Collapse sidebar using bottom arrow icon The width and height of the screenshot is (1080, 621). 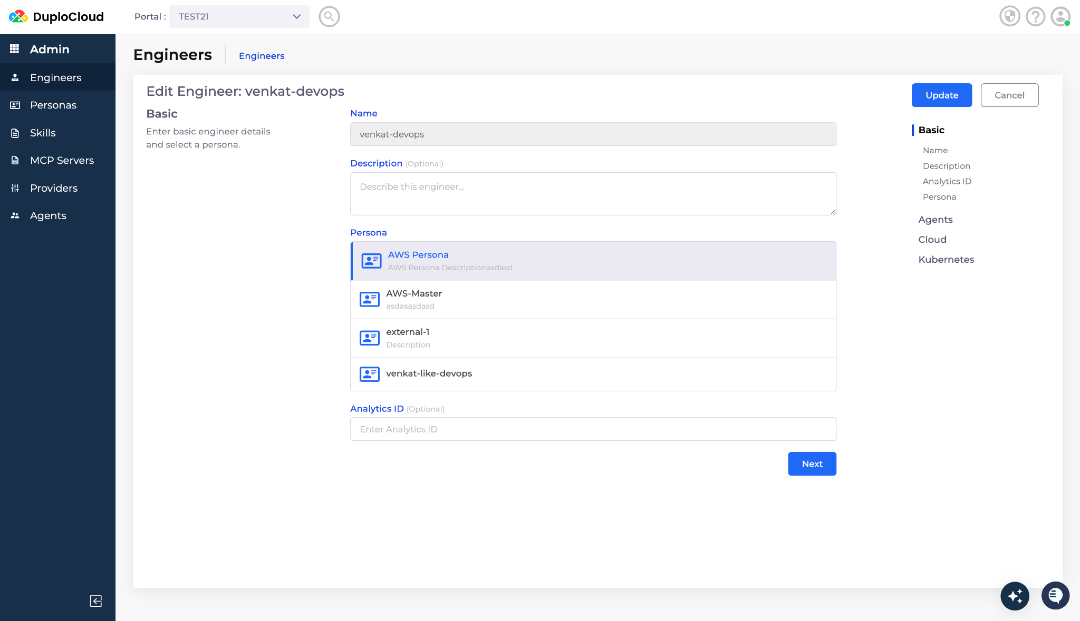tap(95, 601)
